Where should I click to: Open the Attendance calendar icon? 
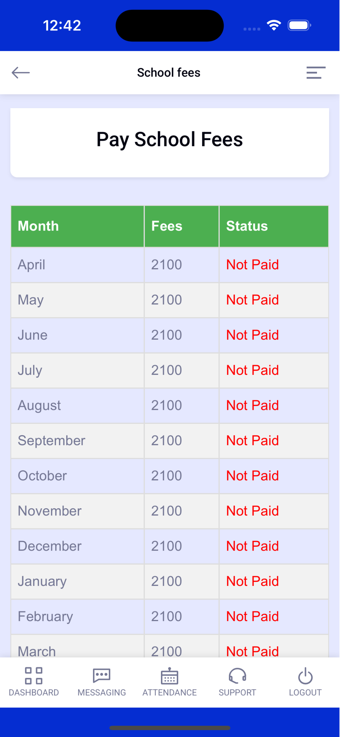pos(170,676)
